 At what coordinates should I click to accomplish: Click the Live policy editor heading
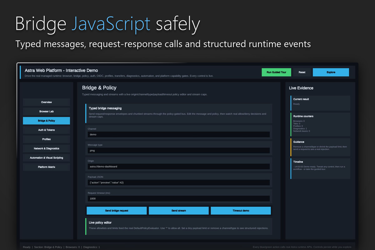coord(100,222)
